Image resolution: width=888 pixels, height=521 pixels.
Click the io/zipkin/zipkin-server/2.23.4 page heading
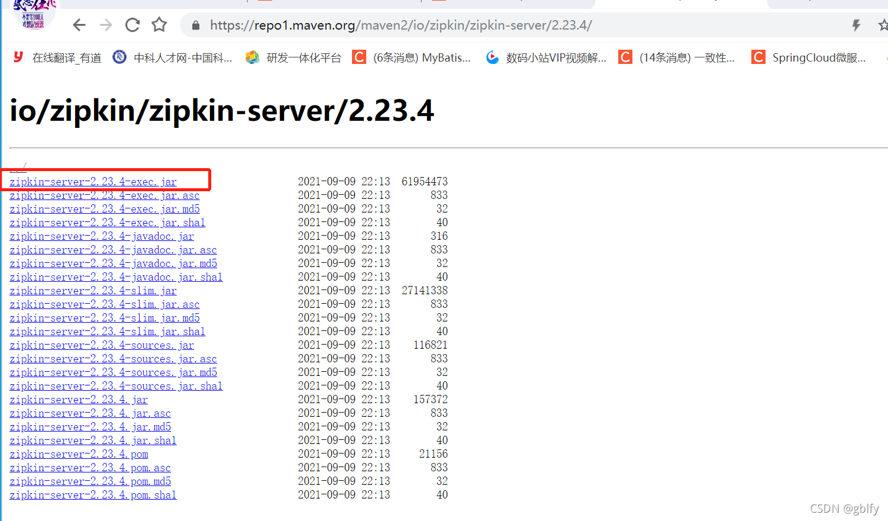pos(222,111)
